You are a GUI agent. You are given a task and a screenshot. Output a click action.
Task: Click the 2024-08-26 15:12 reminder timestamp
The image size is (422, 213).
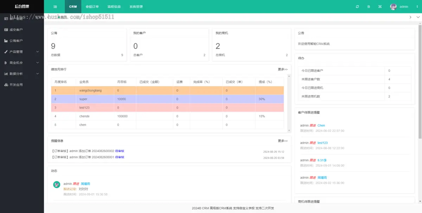[x=274, y=152]
